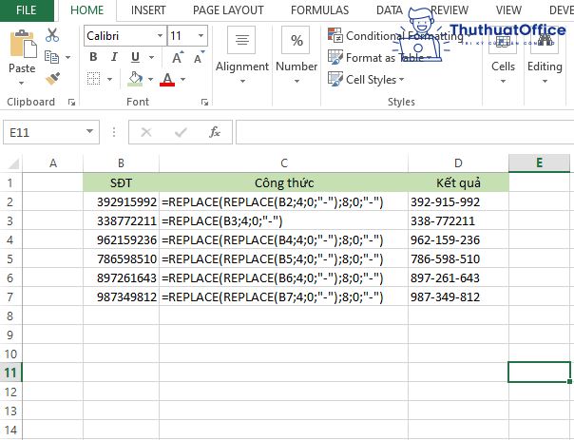Select all cells corner triangle
Screen dimensions: 574x440
(13, 163)
